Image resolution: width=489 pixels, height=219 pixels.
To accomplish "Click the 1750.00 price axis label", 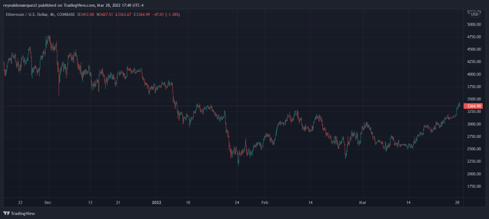I will click(474, 186).
